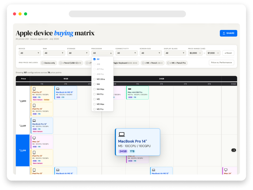
Task: Select the $2,149 price row label
Action: click(23, 126)
